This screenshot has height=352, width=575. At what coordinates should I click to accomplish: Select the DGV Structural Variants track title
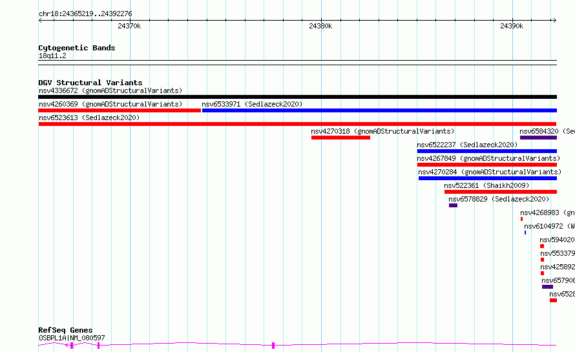pos(90,83)
